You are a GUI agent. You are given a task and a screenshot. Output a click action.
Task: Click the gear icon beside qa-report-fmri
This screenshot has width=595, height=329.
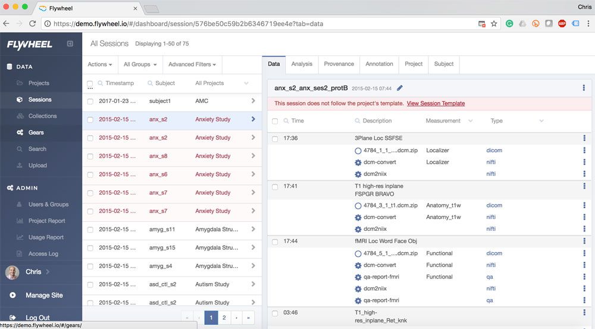pos(358,277)
